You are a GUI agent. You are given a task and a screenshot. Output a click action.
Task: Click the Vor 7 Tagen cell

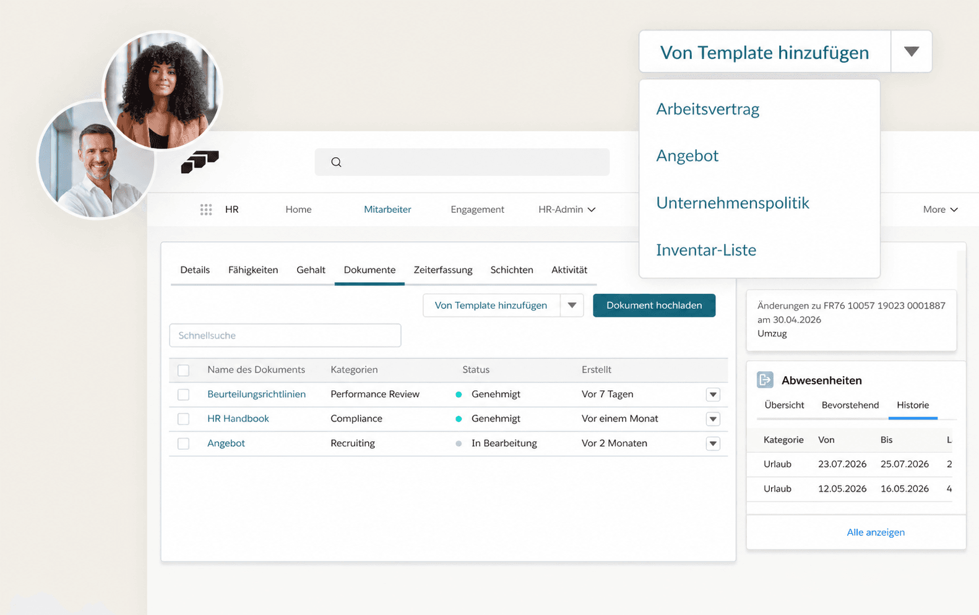[x=607, y=394]
